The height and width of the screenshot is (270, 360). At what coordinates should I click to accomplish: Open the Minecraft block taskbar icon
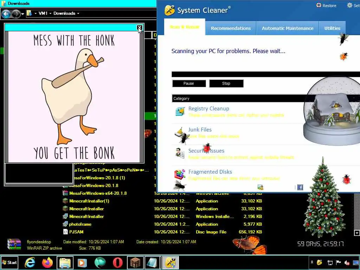coord(135,262)
